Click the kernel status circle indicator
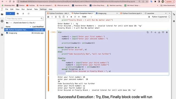 coord(169,17)
